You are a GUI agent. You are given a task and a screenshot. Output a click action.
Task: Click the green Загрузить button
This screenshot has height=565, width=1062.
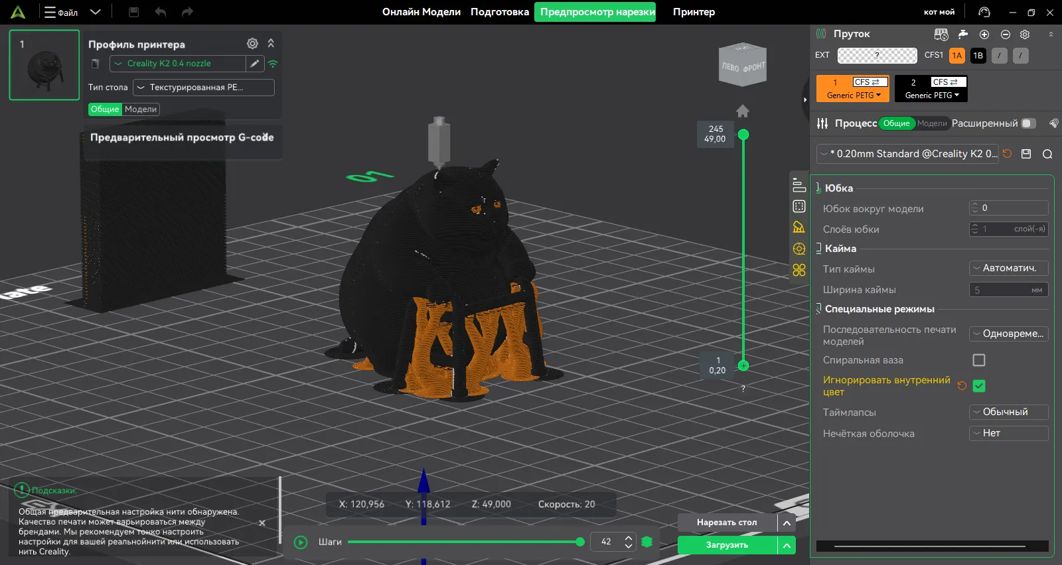727,545
